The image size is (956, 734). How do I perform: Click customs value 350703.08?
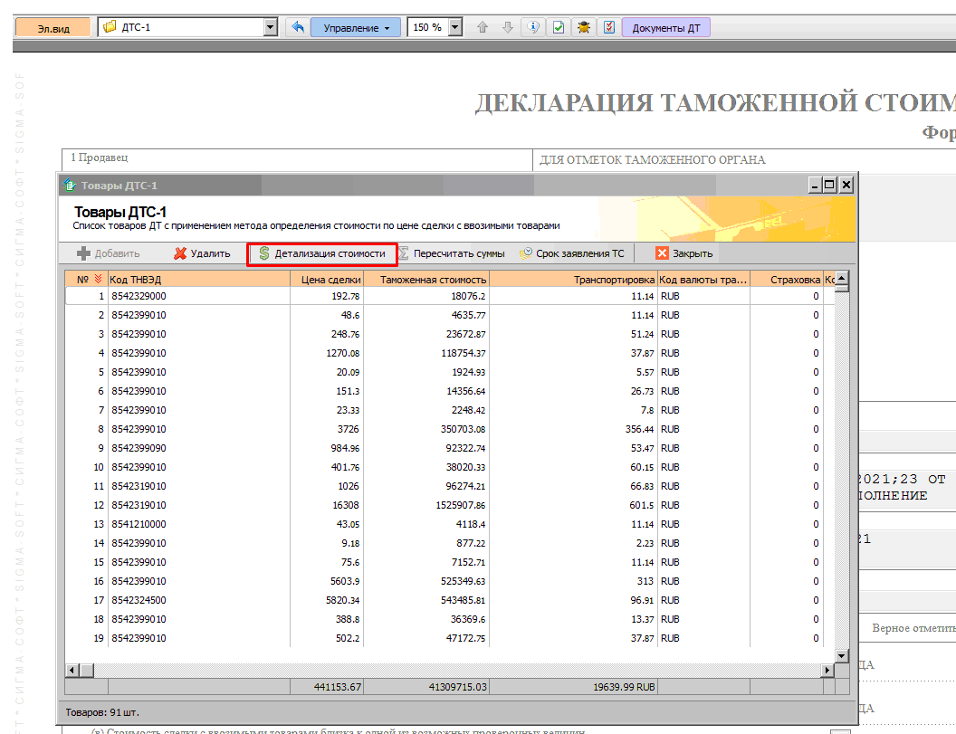click(x=426, y=429)
